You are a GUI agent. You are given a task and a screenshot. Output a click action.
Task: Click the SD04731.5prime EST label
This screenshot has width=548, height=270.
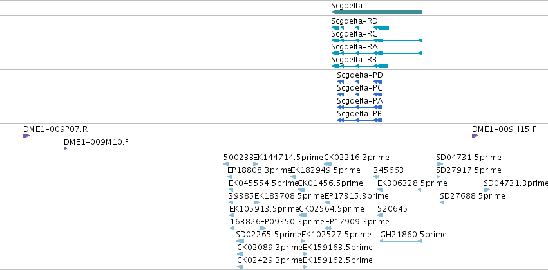(469, 157)
